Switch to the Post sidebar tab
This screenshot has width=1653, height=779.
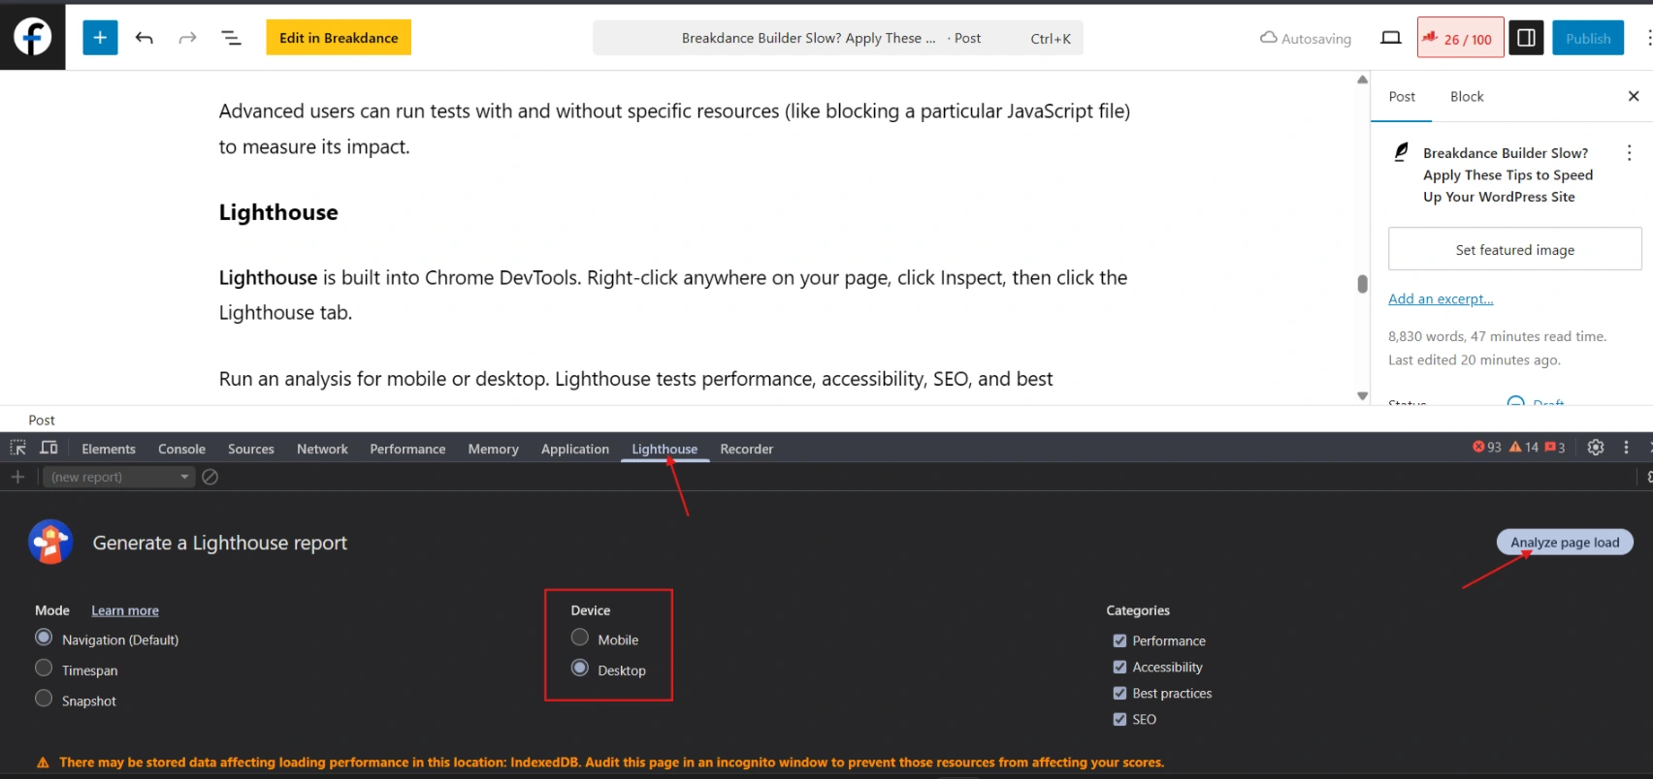pos(1402,97)
